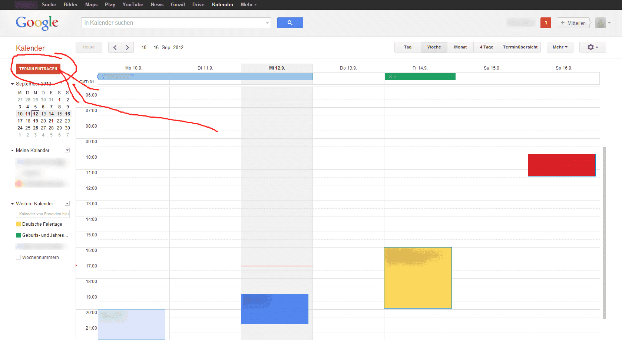Click the Termin eintragen button
Viewport: 622px width, 340px height.
click(38, 69)
